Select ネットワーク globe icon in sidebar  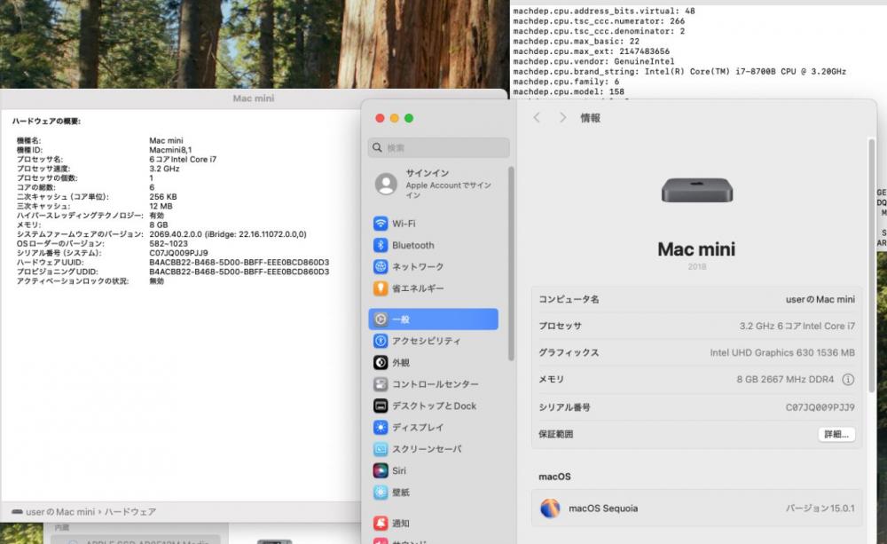[x=381, y=266]
